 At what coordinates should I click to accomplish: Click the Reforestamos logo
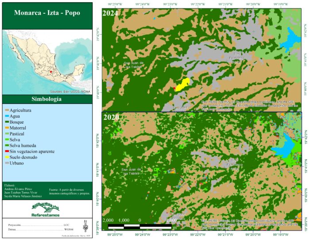point(46,209)
